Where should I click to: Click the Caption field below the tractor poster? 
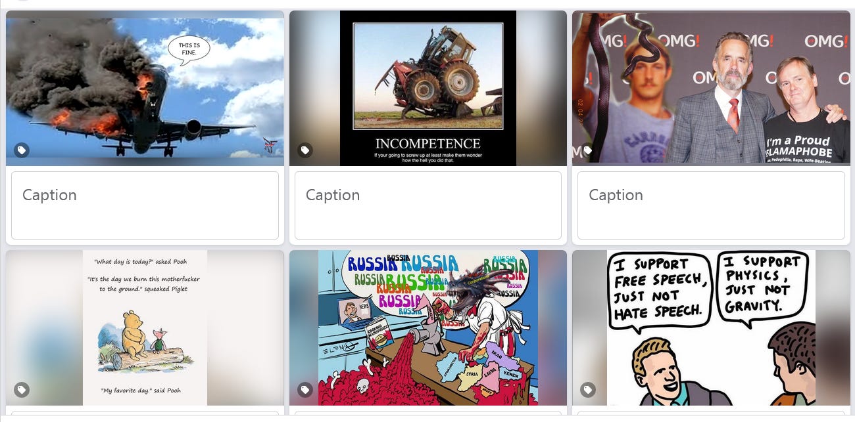point(428,205)
